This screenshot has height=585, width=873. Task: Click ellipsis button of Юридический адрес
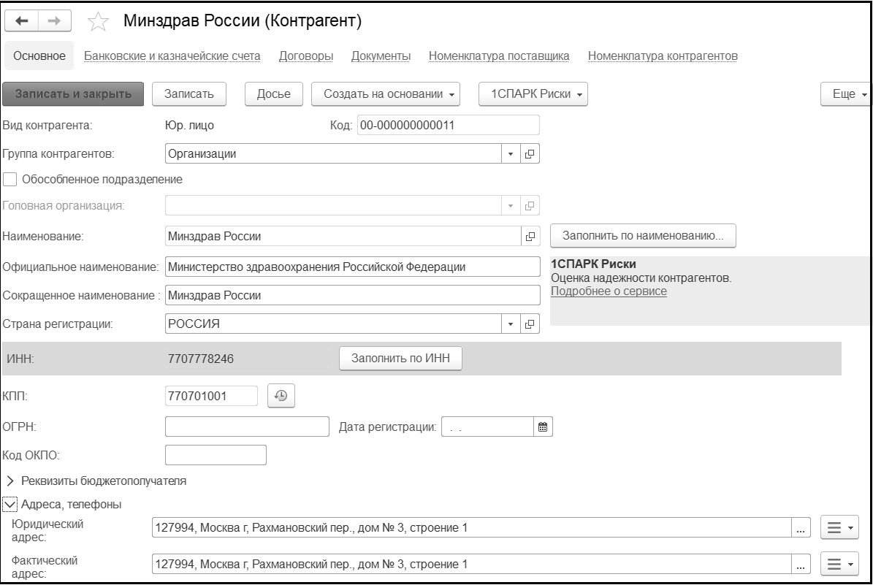pos(801,528)
